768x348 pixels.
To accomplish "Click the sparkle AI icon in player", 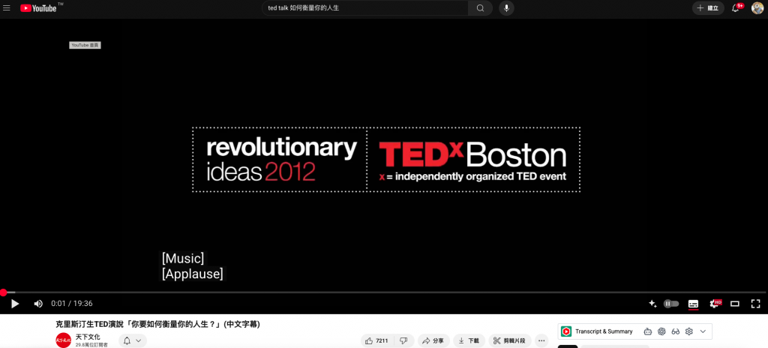I will 652,304.
